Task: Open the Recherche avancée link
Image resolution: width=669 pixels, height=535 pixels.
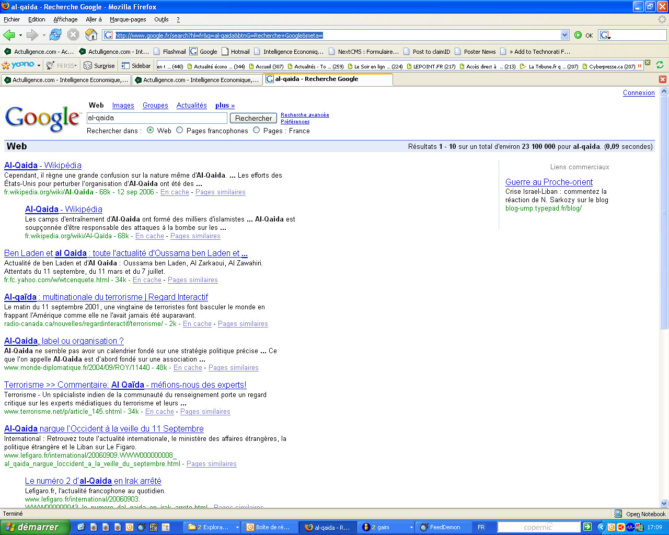Action: 305,115
